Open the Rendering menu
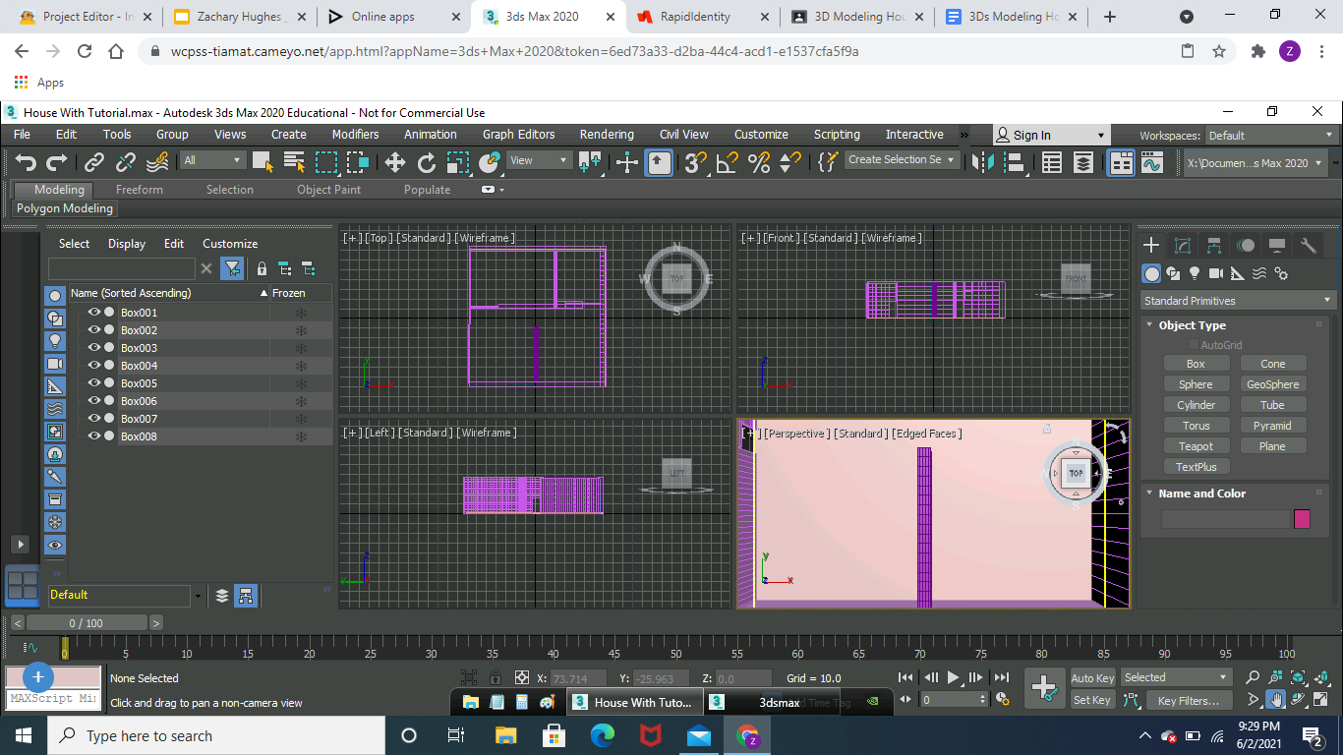This screenshot has height=755, width=1343. click(x=607, y=135)
